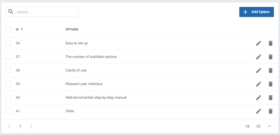Viewport: 280px width, 135px height.
Task: Click ID value 40
Action: [18, 98]
